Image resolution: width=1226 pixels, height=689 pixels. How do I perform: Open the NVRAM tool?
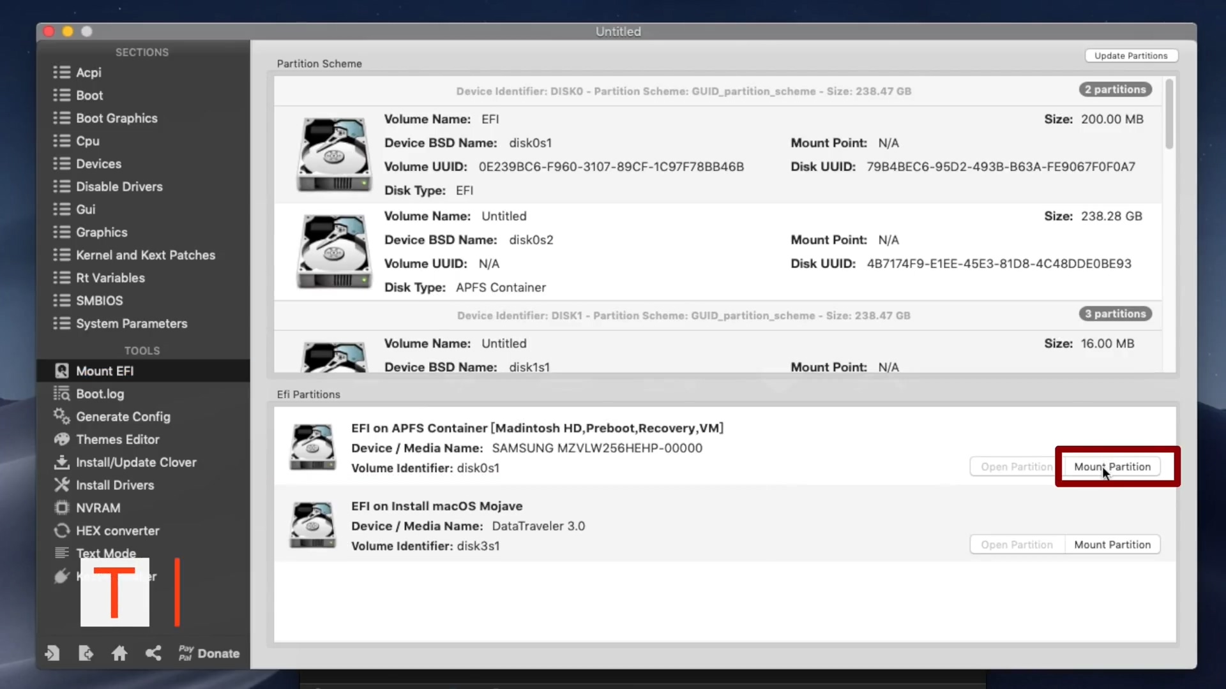[98, 508]
